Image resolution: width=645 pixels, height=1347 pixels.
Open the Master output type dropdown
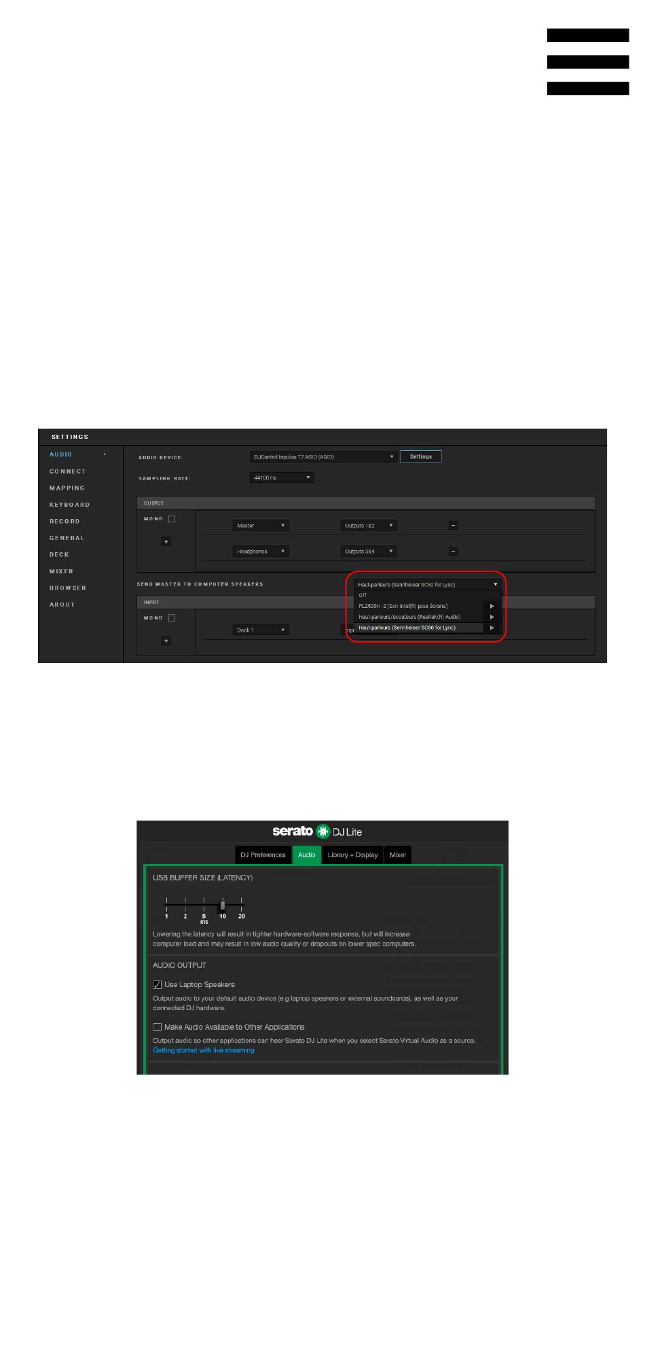[261, 525]
